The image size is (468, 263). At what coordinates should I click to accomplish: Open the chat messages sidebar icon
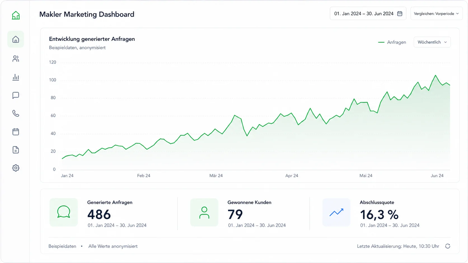16,95
